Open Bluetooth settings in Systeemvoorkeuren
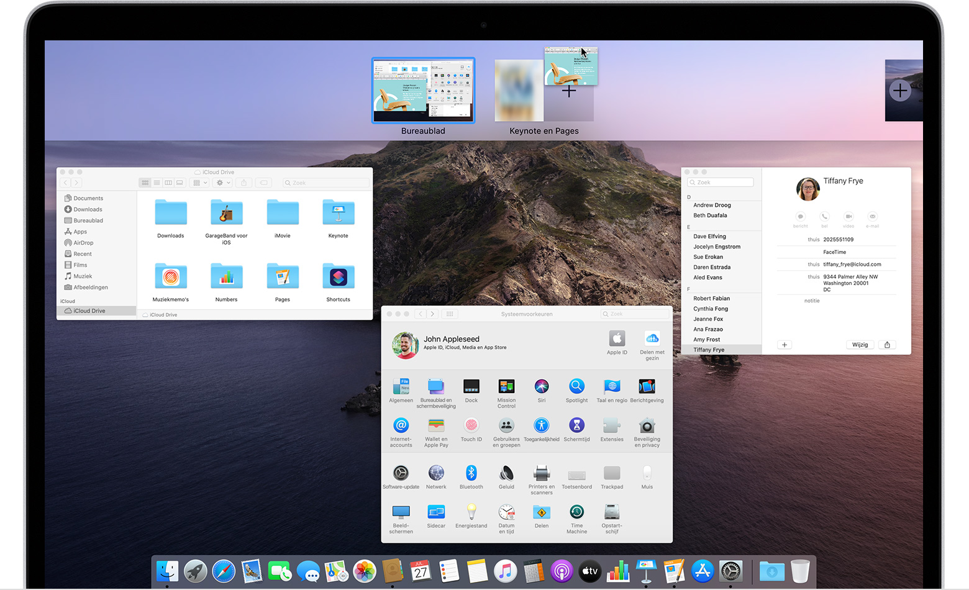 point(471,473)
